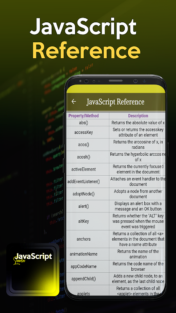Tap 'Returns the code name of the browser'

[x=138, y=266]
